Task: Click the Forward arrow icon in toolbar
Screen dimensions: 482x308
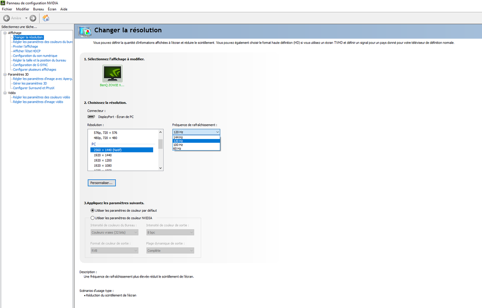Action: point(33,18)
